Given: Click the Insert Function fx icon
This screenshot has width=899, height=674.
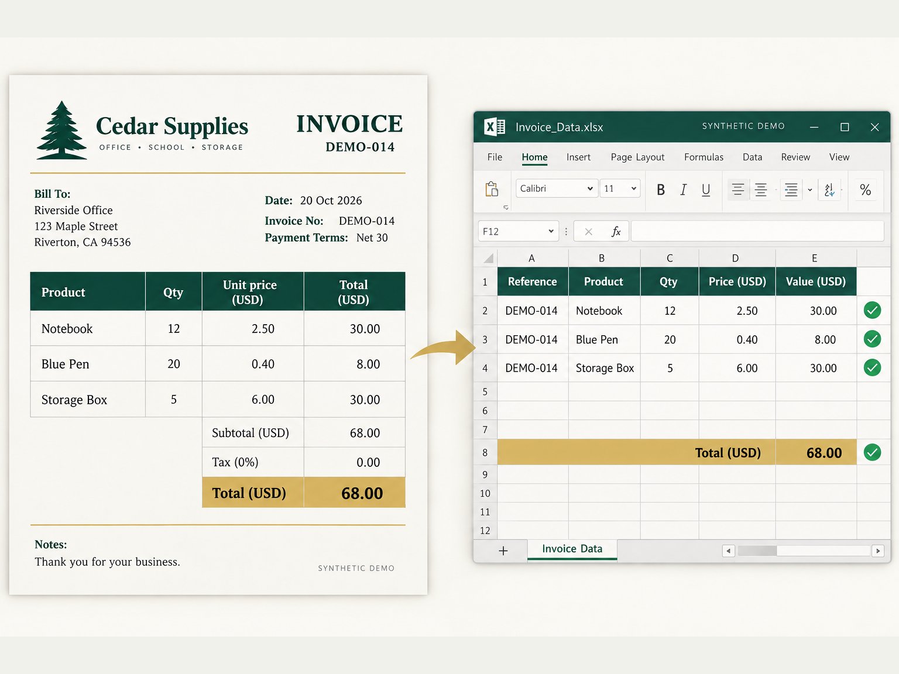Looking at the screenshot, I should pyautogui.click(x=616, y=232).
